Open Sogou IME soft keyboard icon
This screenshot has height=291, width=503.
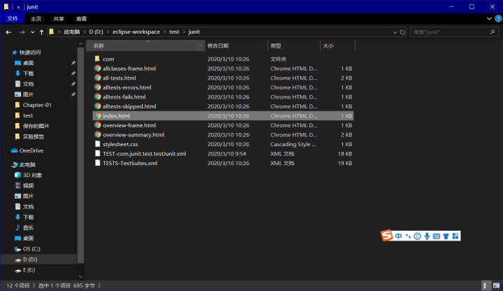436,236
